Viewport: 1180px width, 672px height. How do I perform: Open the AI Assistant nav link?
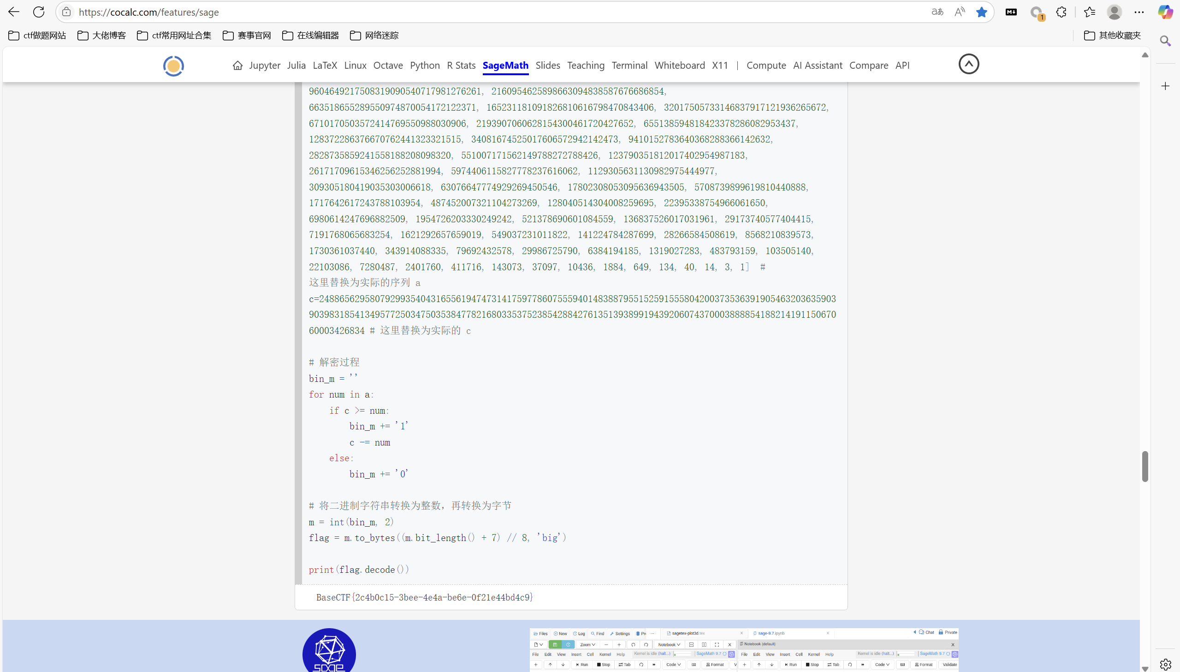[x=818, y=65]
